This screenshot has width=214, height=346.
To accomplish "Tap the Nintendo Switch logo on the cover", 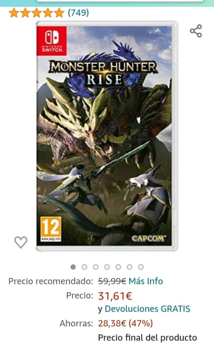I will (x=52, y=41).
